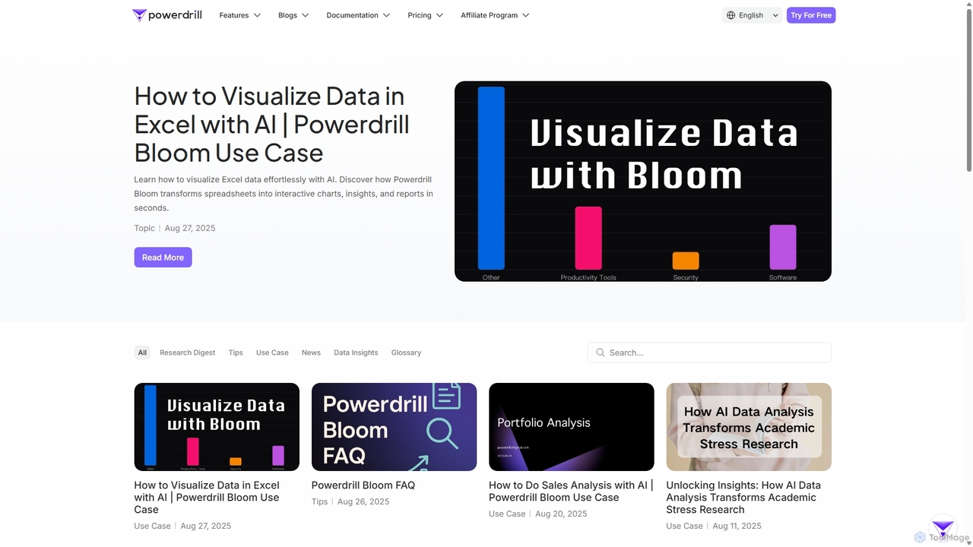Expand the Pricing menu chevron
Viewport: 973px width, 547px height.
[439, 15]
